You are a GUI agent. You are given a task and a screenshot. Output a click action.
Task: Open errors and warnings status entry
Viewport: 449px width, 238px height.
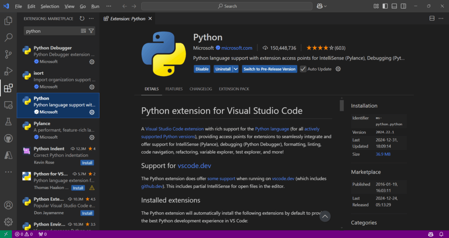pos(24,234)
